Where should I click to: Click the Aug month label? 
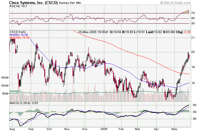[x=12, y=129]
